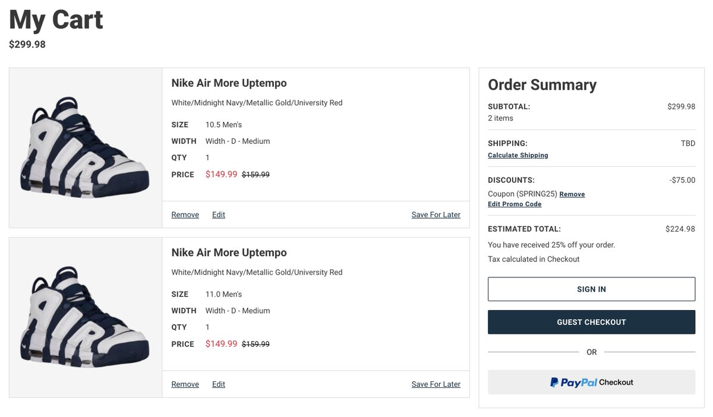Image resolution: width=713 pixels, height=417 pixels.
Task: Click the PayPal Checkout button
Action: (591, 382)
